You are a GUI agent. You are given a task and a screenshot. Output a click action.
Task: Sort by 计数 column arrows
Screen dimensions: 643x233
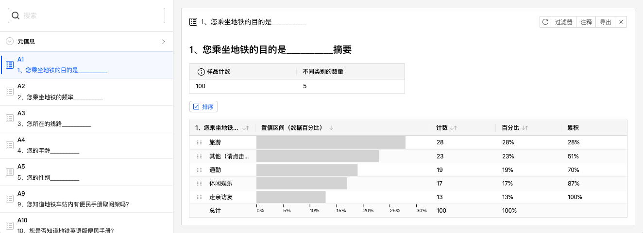[454, 128]
